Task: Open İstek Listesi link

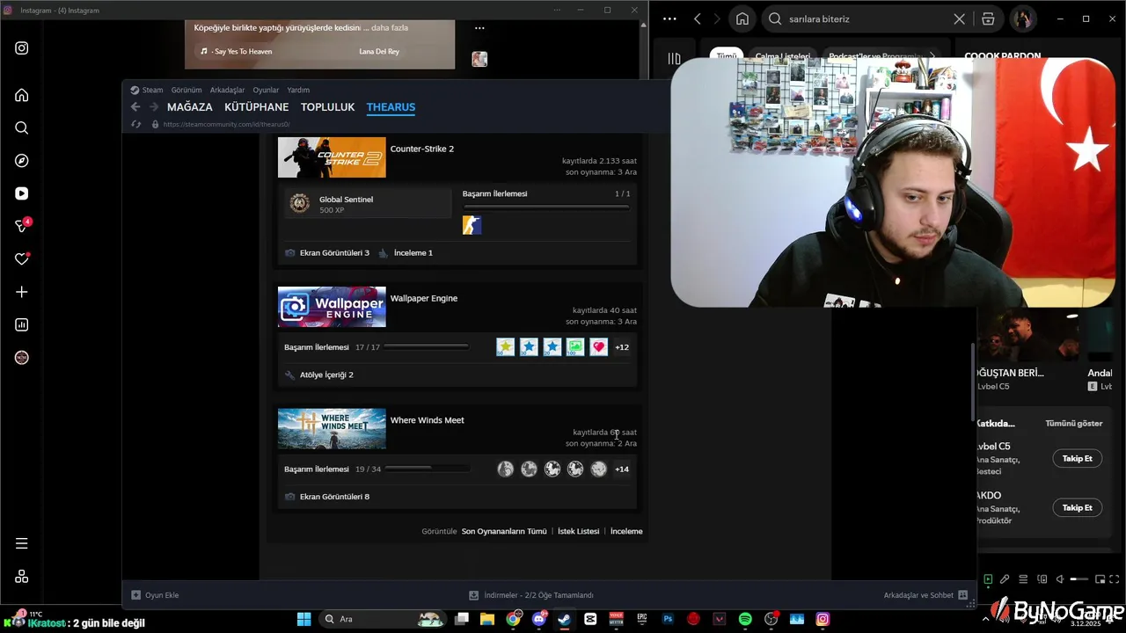Action: click(x=578, y=531)
